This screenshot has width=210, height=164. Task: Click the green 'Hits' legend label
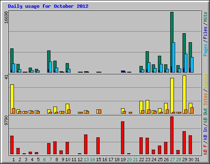coord(205,17)
